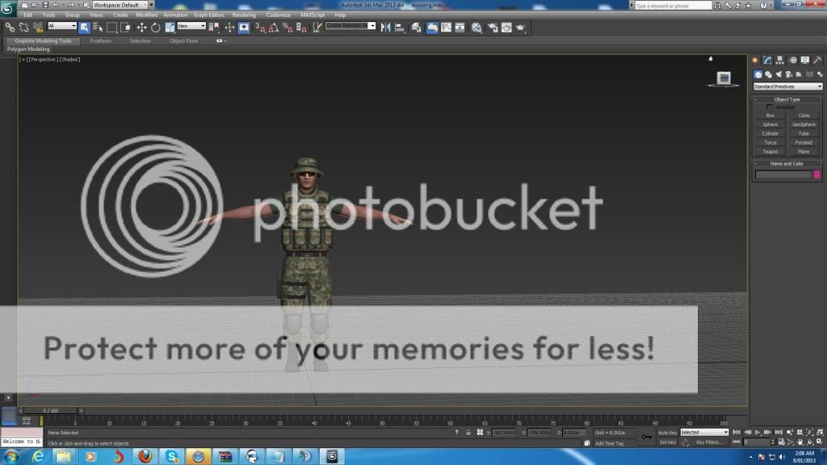Open the MAXScript menu
This screenshot has height=465, width=827.
pos(313,15)
